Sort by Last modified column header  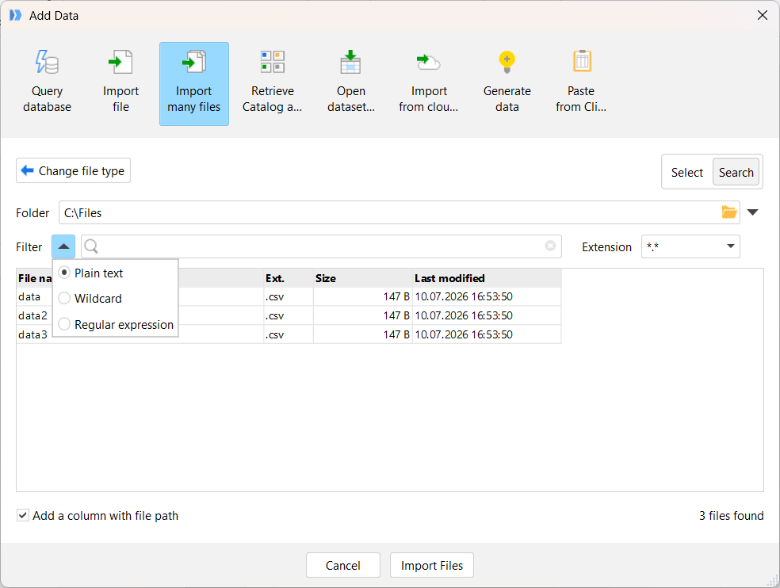487,278
